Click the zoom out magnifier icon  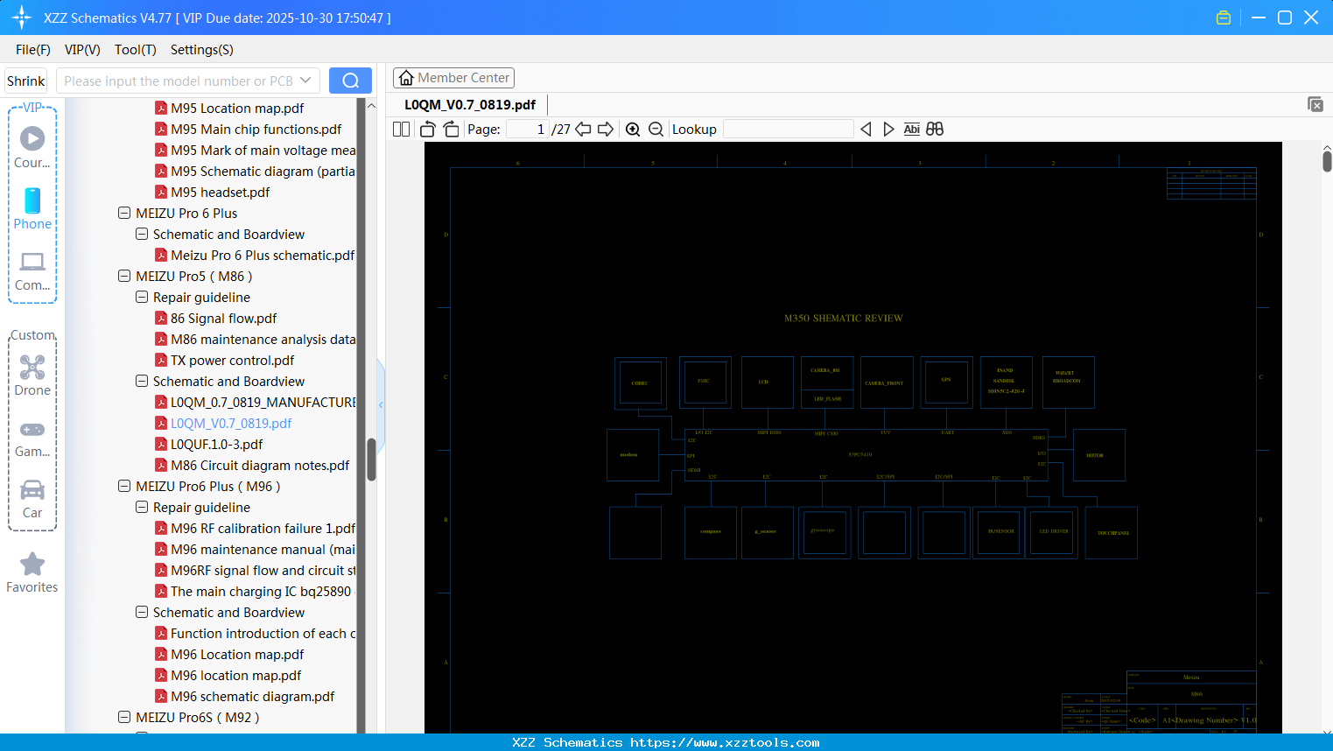(x=656, y=129)
